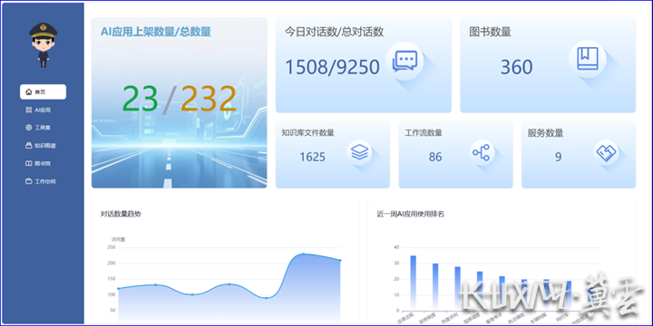Click the 对话数量趋势 chart title

[121, 214]
